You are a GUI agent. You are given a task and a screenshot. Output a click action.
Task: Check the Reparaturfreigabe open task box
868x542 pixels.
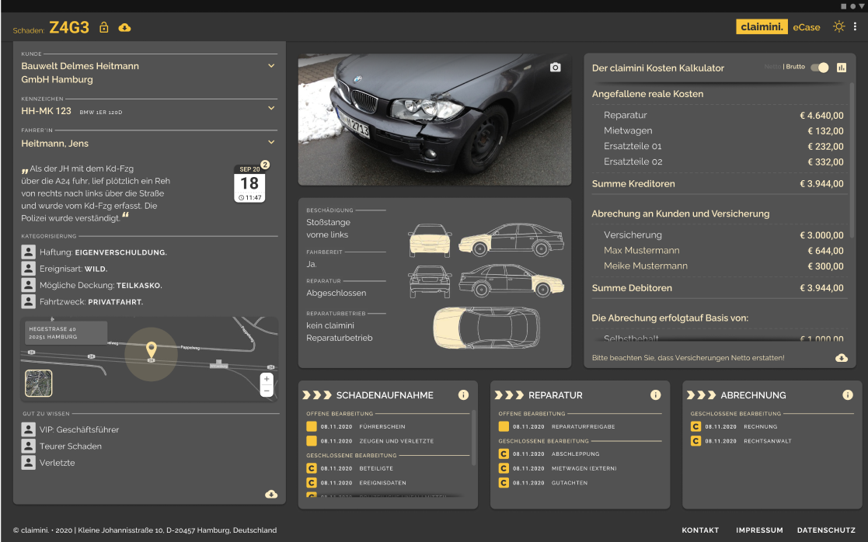504,426
